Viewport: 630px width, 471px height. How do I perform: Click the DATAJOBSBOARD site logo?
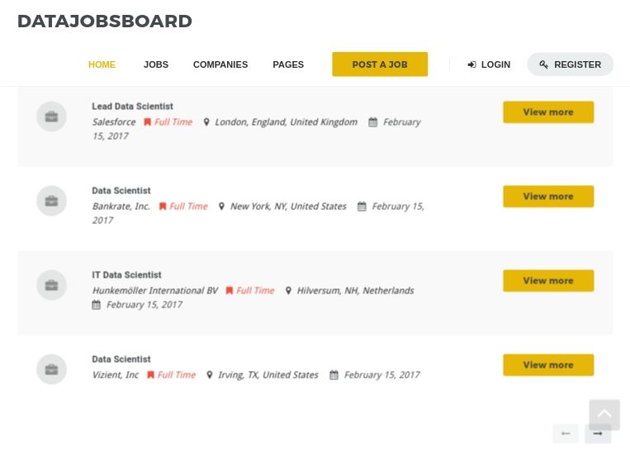tap(105, 21)
